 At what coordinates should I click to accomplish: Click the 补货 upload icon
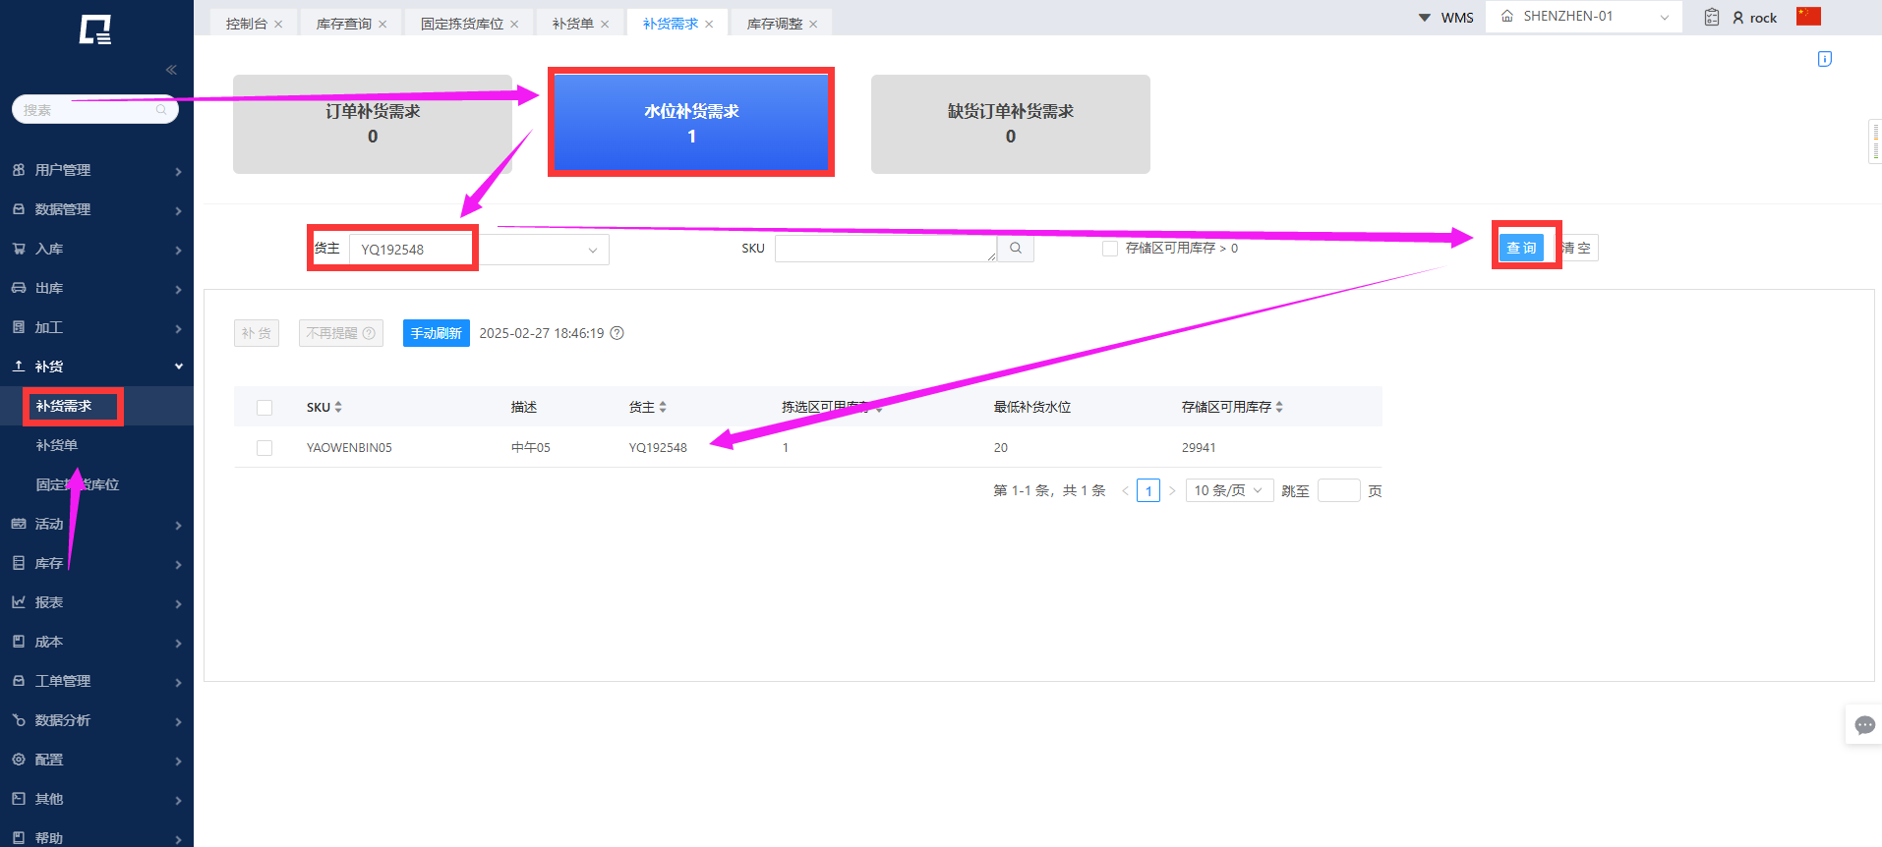point(19,366)
